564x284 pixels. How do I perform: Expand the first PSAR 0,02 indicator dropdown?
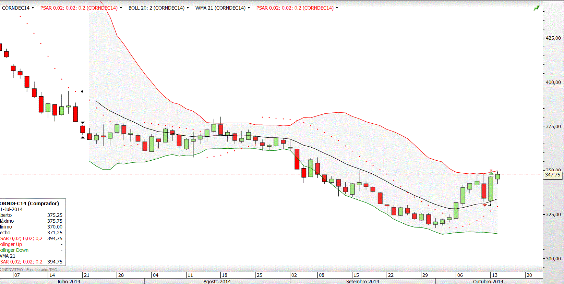click(81, 8)
